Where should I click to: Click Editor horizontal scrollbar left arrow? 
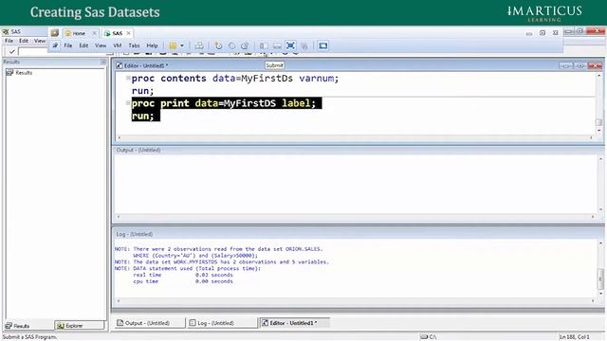[x=119, y=137]
